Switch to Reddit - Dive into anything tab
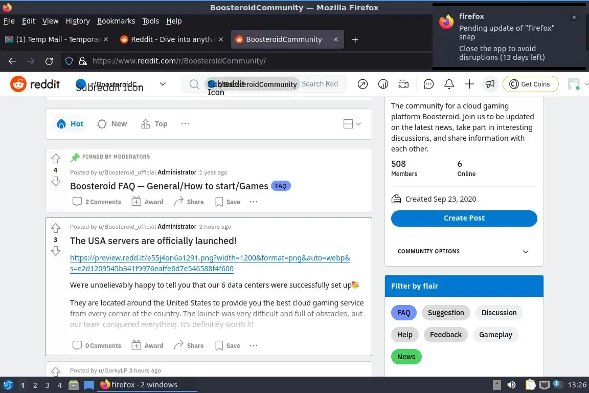This screenshot has width=589, height=393. click(x=171, y=39)
